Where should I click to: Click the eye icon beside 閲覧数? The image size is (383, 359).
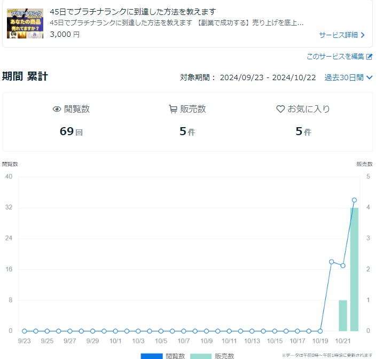pyautogui.click(x=57, y=110)
